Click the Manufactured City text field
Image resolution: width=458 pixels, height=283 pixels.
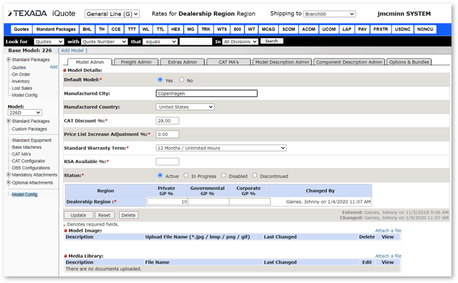click(x=206, y=93)
